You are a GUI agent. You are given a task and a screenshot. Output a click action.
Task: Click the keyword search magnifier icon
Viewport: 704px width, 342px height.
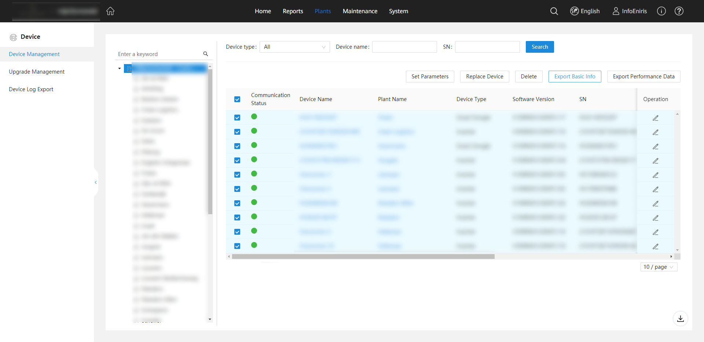tap(206, 54)
